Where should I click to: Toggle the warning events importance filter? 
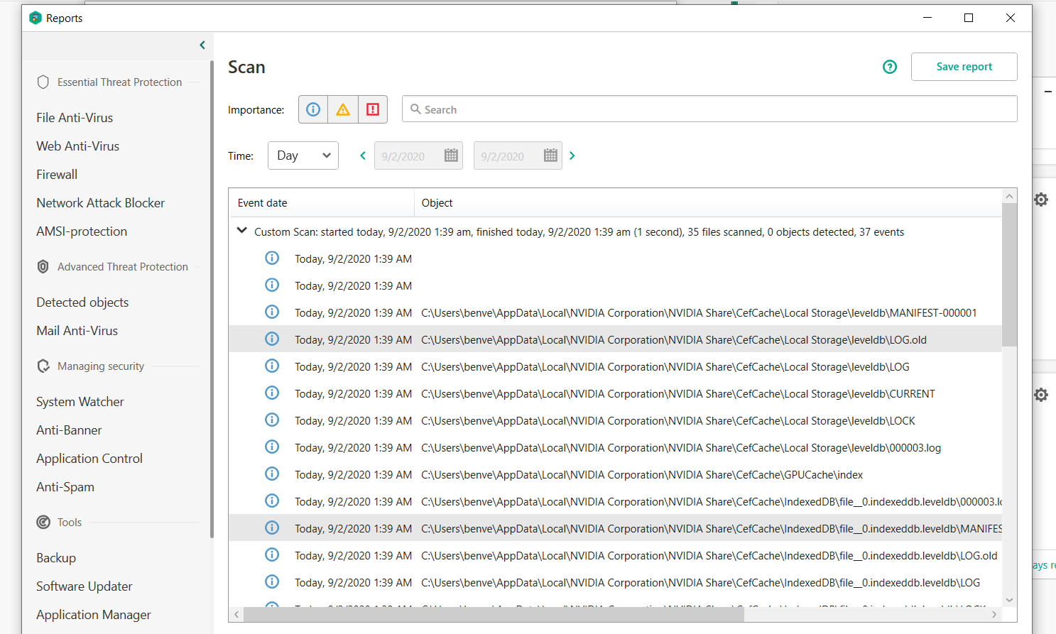pos(343,109)
